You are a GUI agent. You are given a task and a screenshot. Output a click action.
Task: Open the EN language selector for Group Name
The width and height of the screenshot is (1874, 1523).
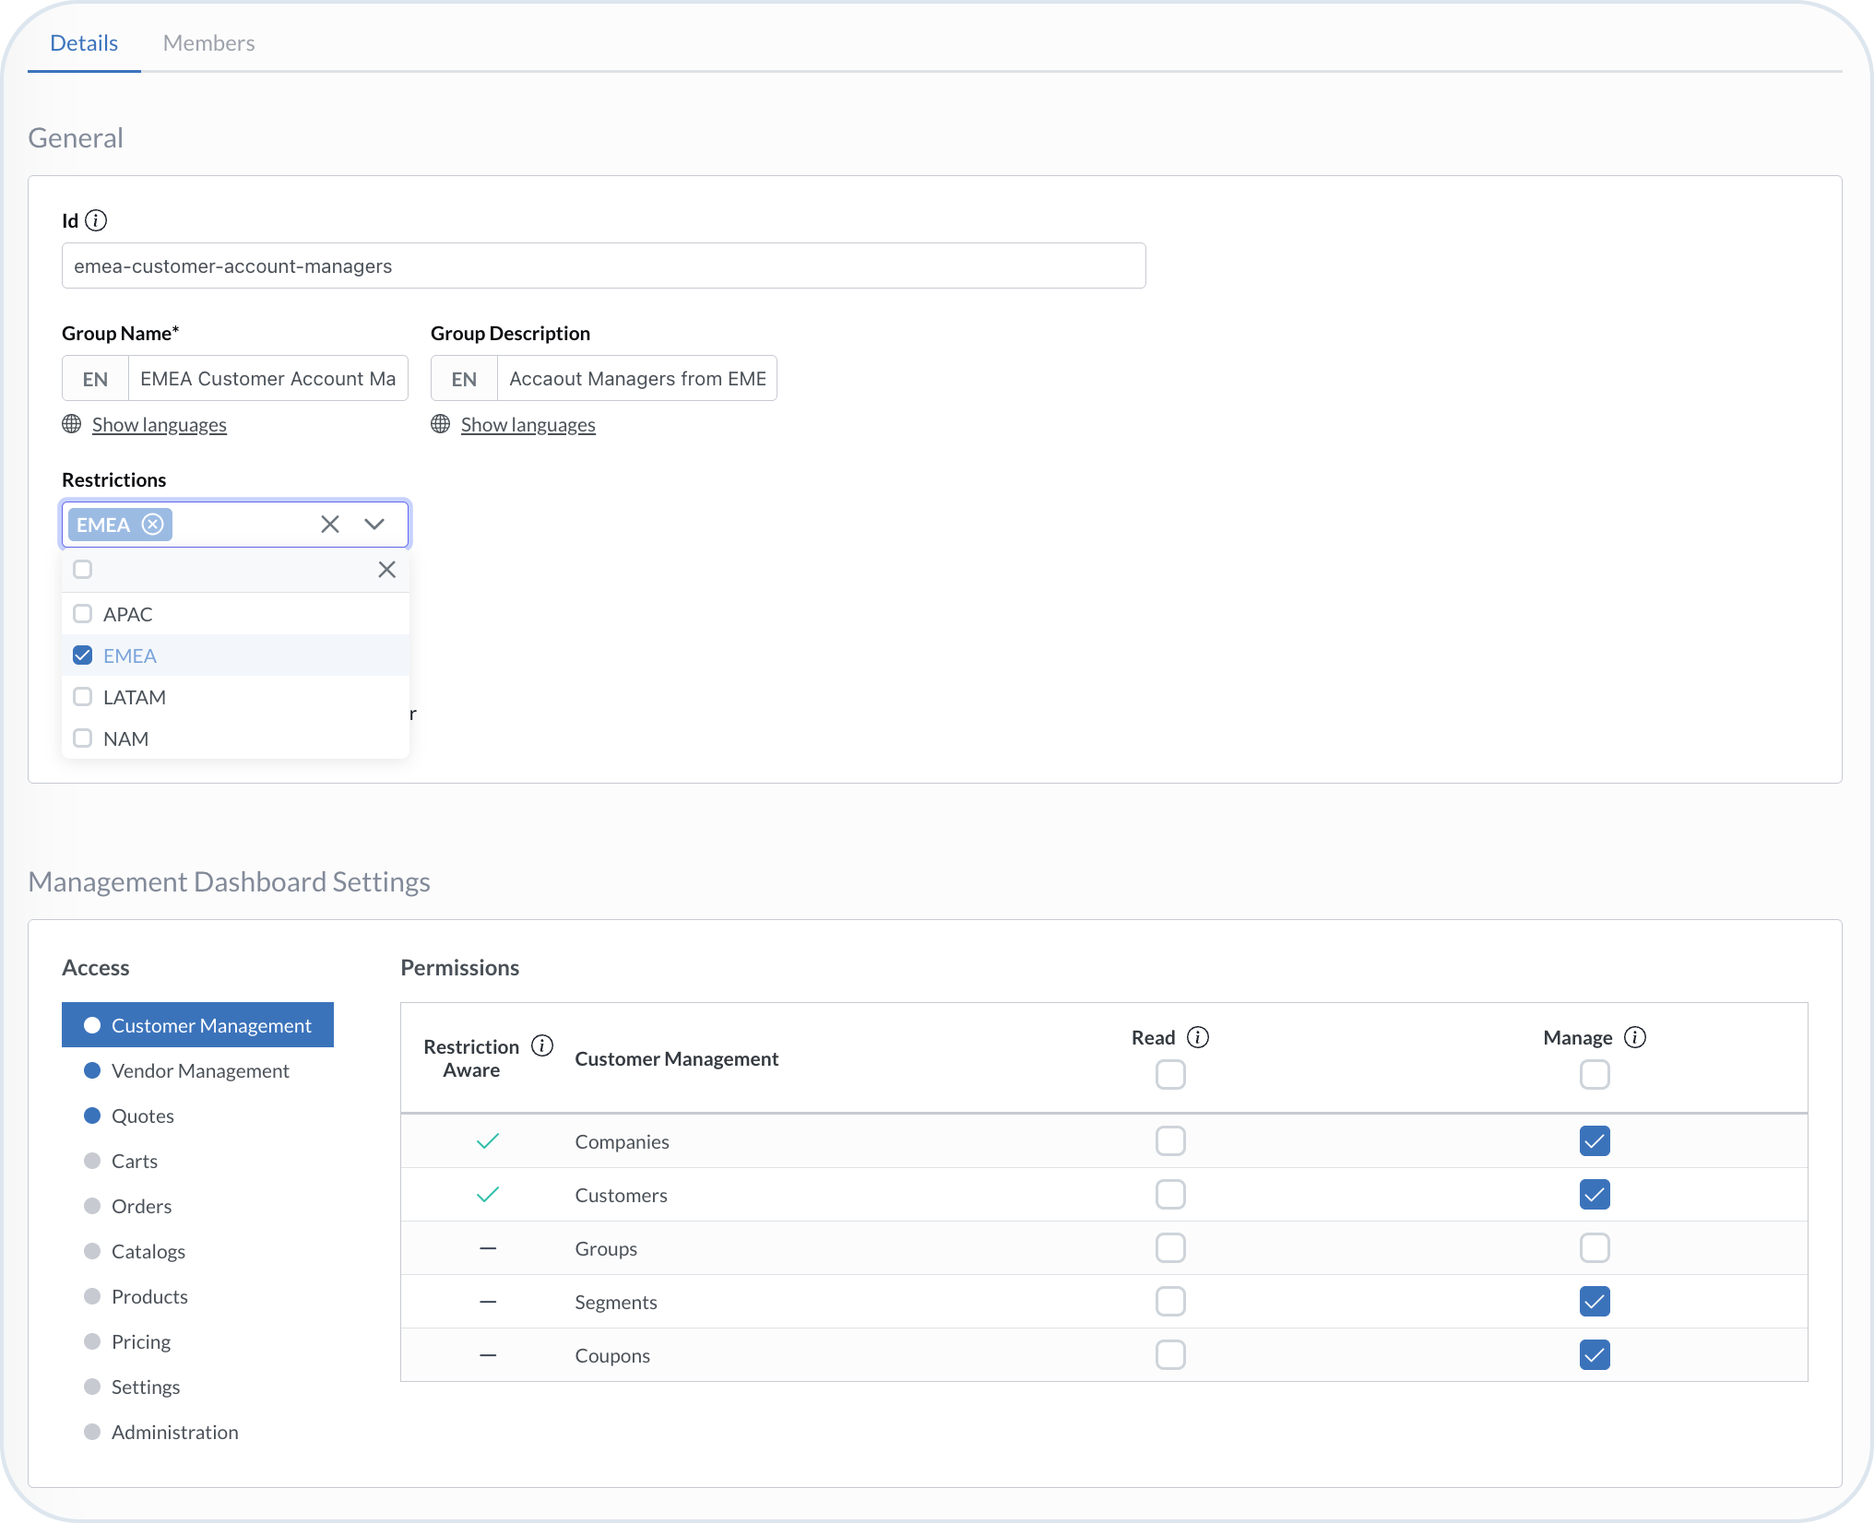click(x=94, y=378)
